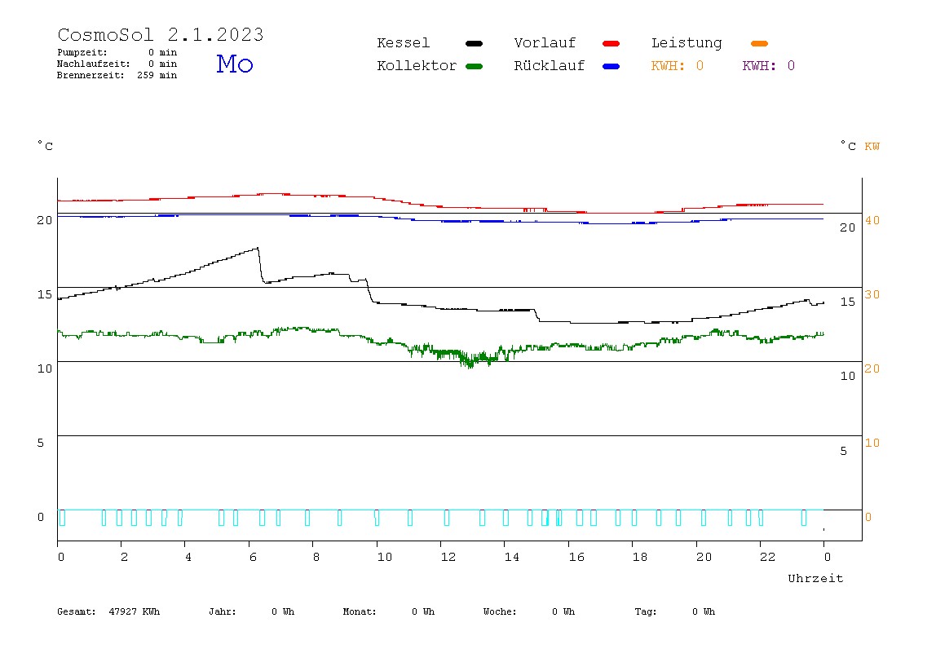Click the black Kessel legend swatch
Image resolution: width=936 pixels, height=662 pixels.
[x=474, y=43]
